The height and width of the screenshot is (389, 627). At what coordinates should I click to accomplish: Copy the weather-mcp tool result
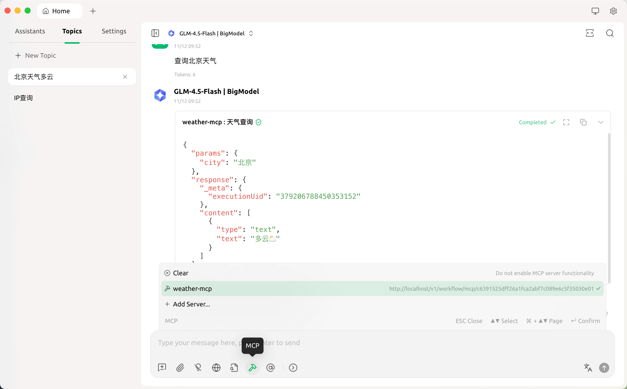click(x=583, y=122)
